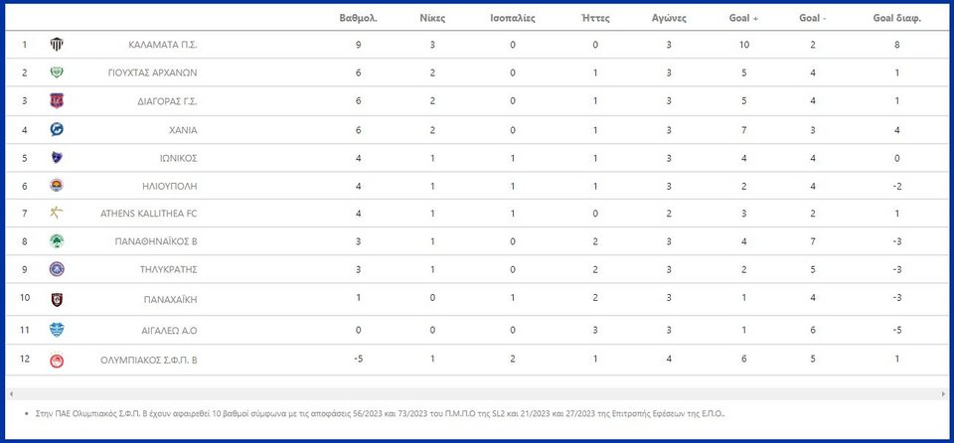954x443 pixels.
Task: Click the horizontal scrollbar right arrow
Action: click(944, 394)
